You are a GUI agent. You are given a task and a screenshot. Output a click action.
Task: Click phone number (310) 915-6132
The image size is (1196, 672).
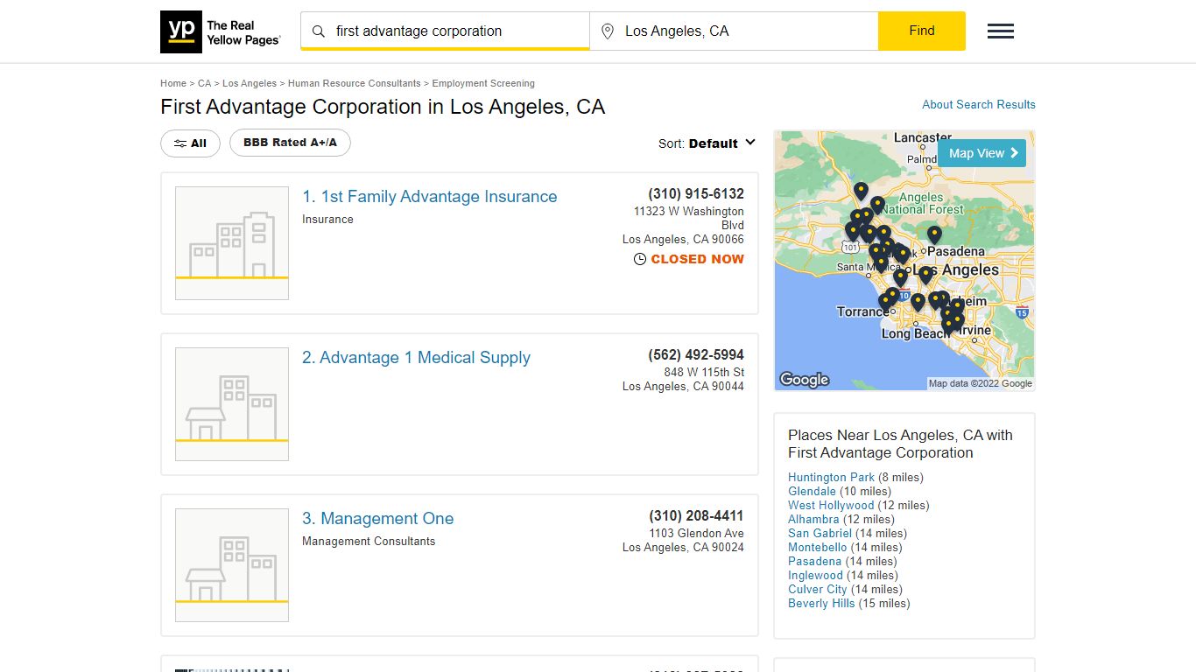pyautogui.click(x=696, y=193)
